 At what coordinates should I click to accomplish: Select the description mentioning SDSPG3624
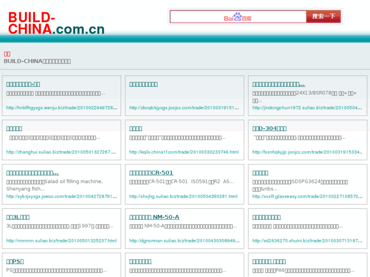coord(300,186)
